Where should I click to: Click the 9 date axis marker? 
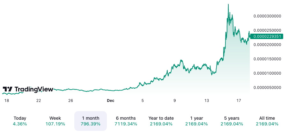click(x=175, y=101)
